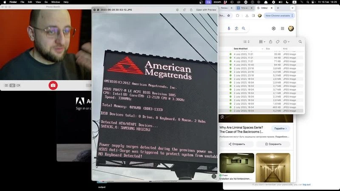Select the 483 KB JPEG file row
This screenshot has height=191, width=340.
tap(261, 107)
